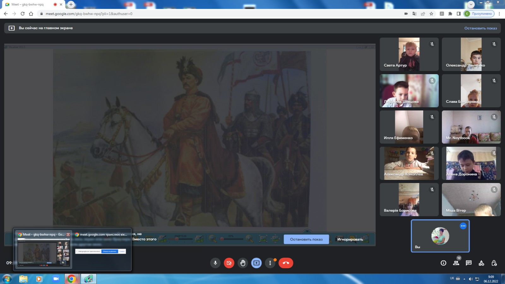
Task: Select Илля Ефименко participant tile
Action: (x=409, y=127)
